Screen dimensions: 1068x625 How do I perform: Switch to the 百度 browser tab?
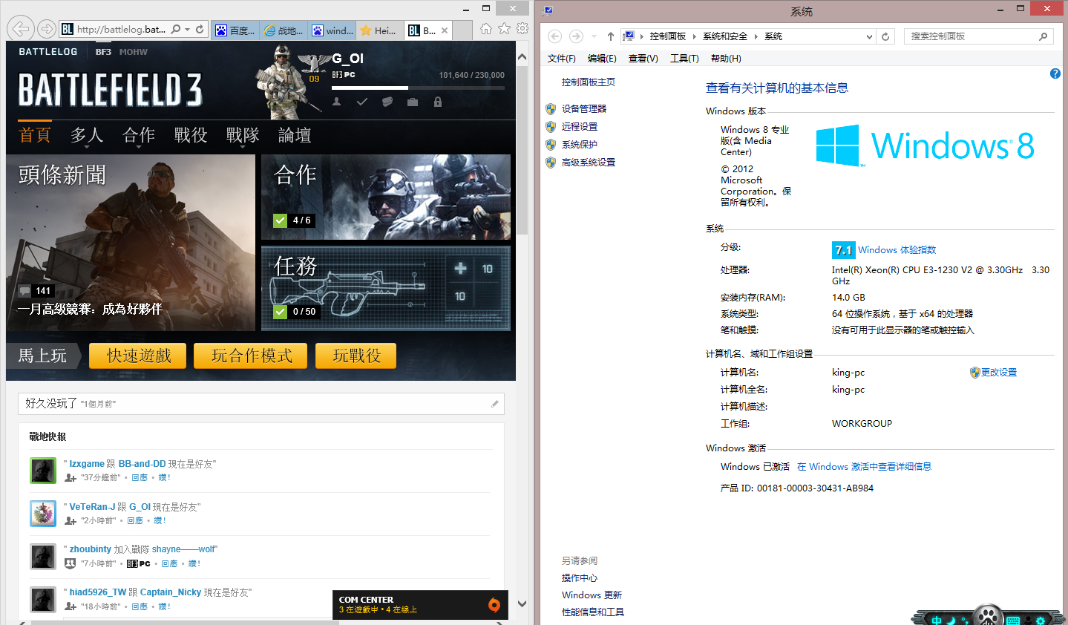(234, 30)
